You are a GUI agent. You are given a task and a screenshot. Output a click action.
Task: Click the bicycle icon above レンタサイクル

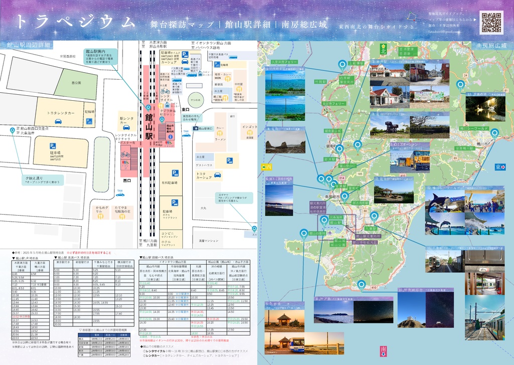click(x=165, y=91)
